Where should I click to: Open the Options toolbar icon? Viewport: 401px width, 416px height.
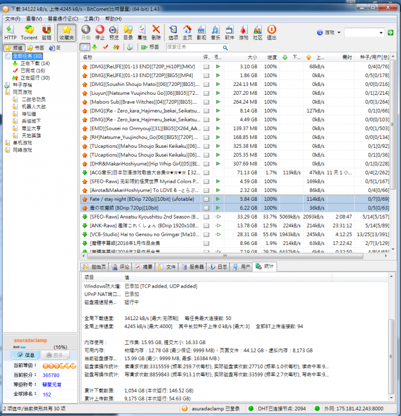173,32
